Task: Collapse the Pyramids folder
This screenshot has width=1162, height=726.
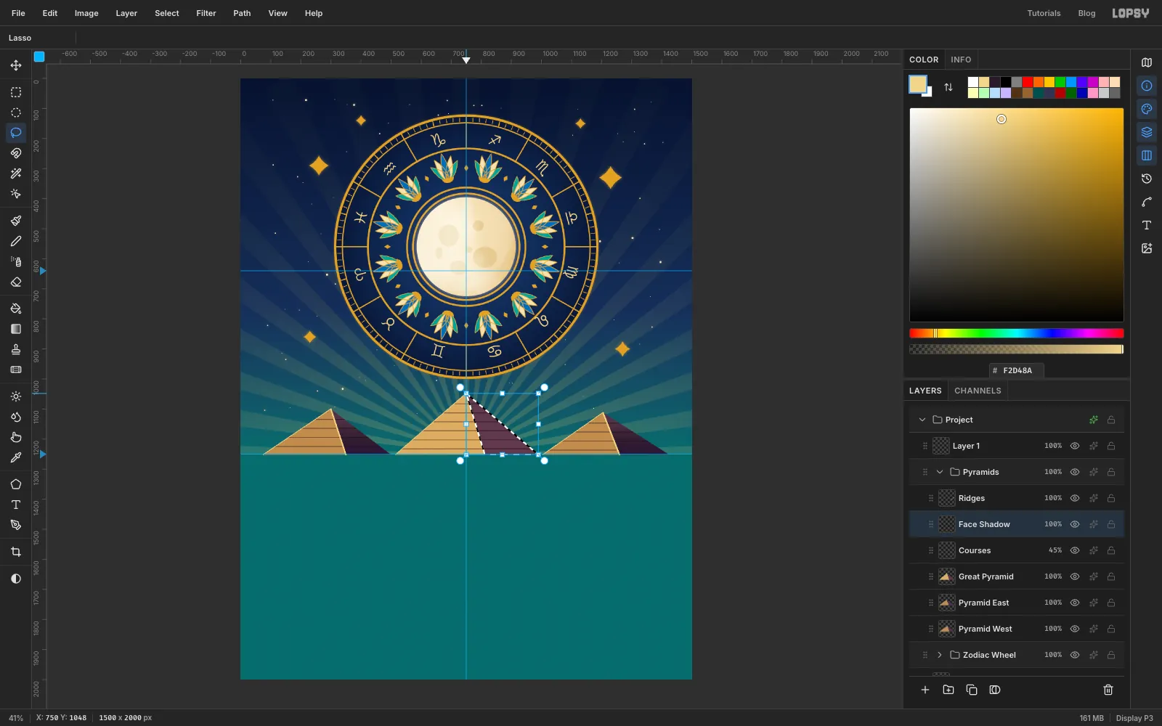Action: (x=940, y=472)
